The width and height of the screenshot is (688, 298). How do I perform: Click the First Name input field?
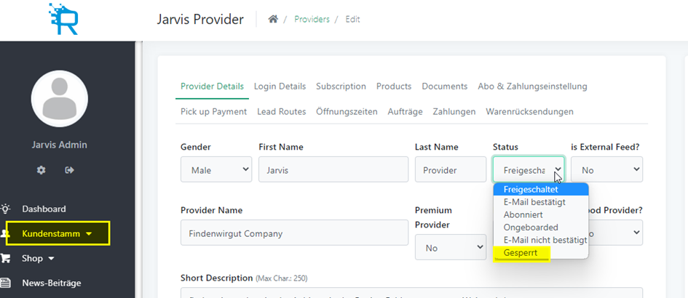pos(333,169)
